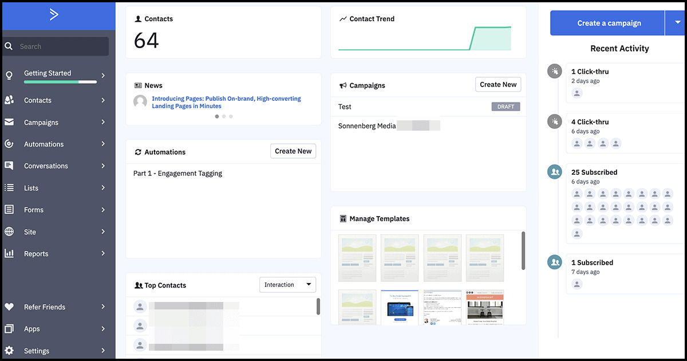Open the Create a campaign dropdown arrow
Image resolution: width=687 pixels, height=361 pixels.
677,23
